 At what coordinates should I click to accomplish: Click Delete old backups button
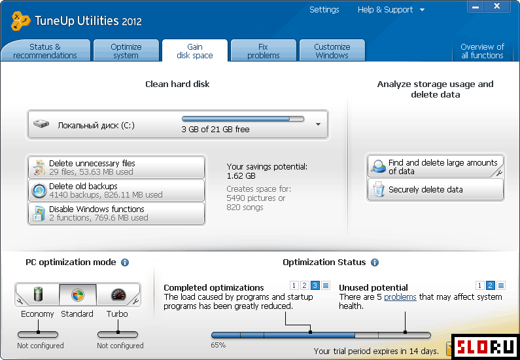coord(116,190)
